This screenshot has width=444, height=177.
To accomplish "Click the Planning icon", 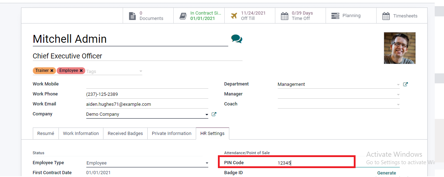I will coord(335,16).
